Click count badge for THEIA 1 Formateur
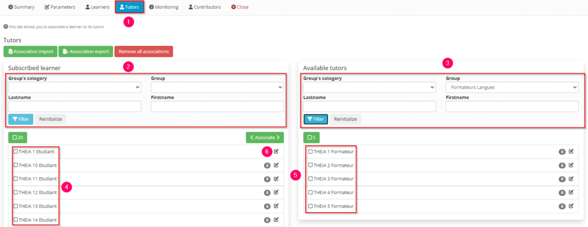 click(x=562, y=152)
